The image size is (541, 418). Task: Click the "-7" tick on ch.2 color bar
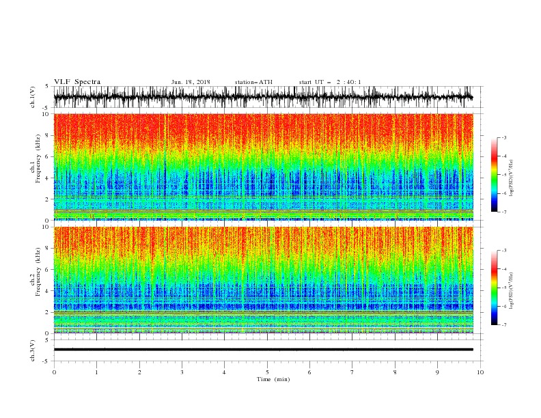click(503, 325)
